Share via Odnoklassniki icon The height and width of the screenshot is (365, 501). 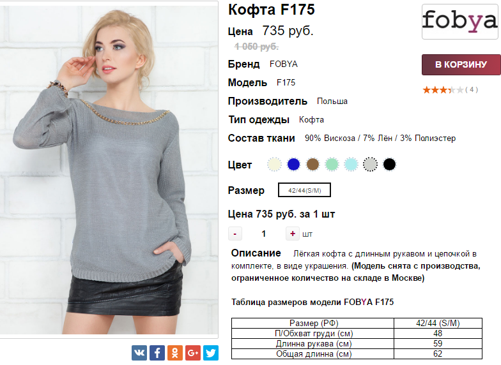[175, 352]
